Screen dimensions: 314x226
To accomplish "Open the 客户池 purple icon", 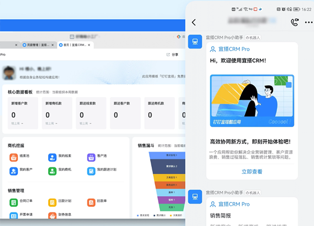I will coord(91,157).
